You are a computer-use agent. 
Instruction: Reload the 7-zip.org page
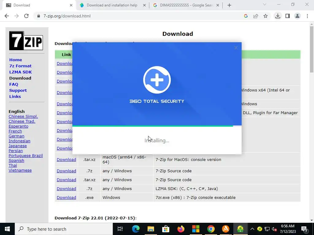(26, 16)
